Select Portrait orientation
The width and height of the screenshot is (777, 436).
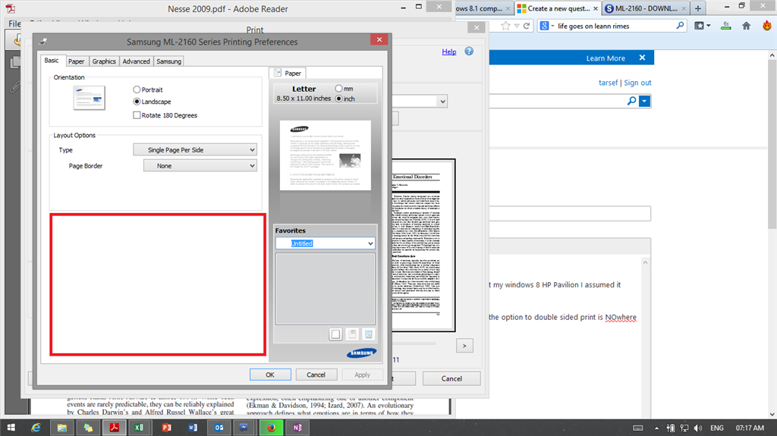(x=137, y=89)
